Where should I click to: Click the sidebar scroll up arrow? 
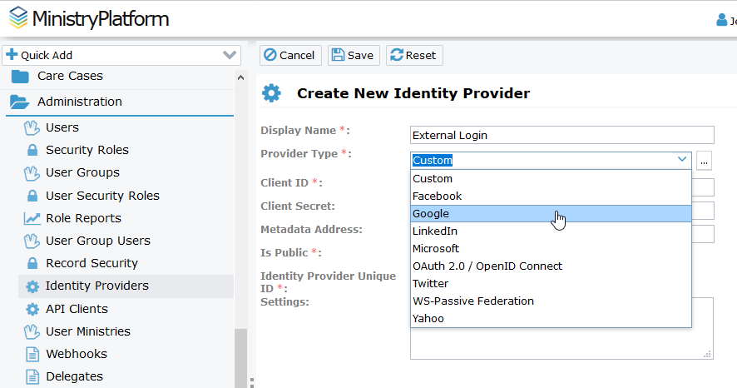(240, 77)
